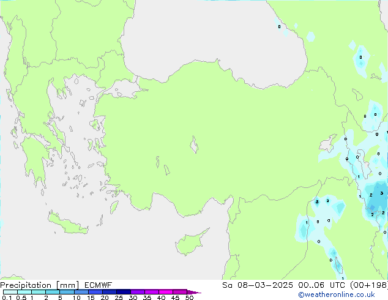
Task: Click the '20' legend scale label
Action: click(105, 298)
